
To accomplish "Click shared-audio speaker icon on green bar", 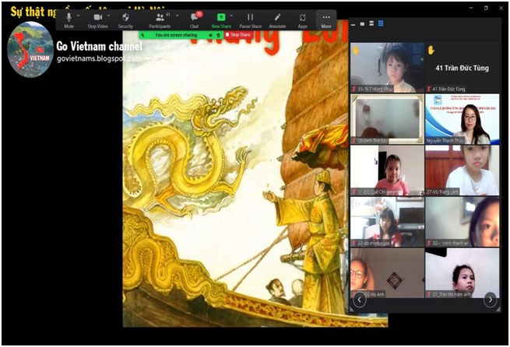I will click(211, 35).
